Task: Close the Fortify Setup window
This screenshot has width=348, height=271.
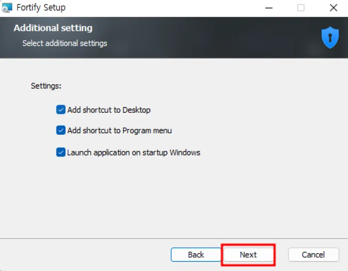Action: coord(333,8)
